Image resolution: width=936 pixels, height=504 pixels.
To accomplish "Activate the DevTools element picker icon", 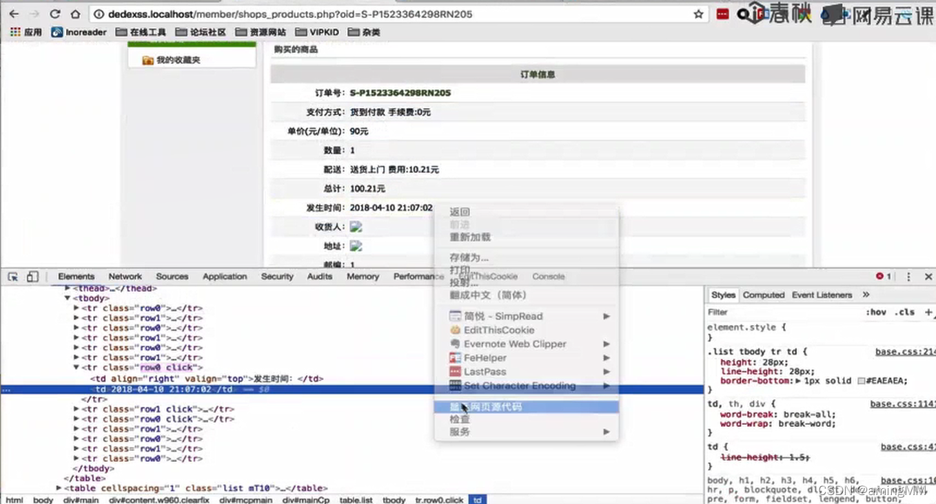I will pos(13,276).
